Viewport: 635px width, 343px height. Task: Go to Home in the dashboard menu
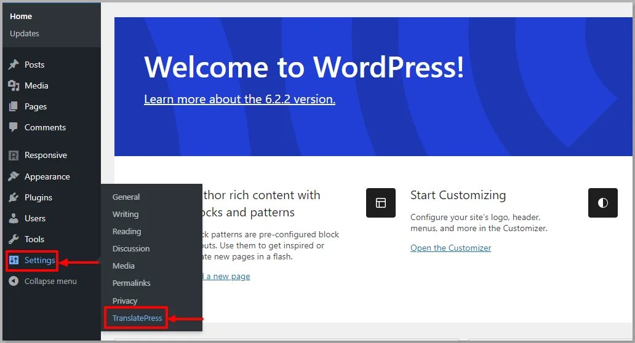[21, 16]
